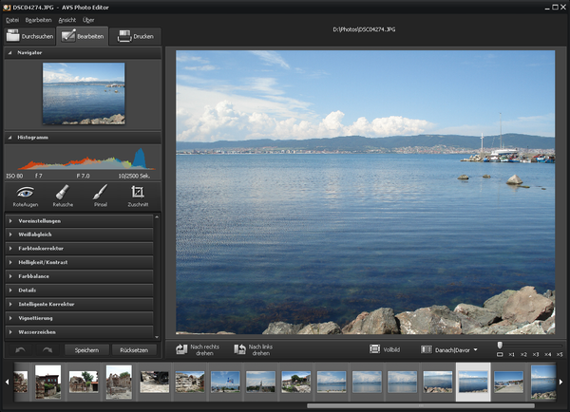Viewport: 570px width, 412px height.
Task: Switch to the Drucken tab
Action: click(135, 36)
